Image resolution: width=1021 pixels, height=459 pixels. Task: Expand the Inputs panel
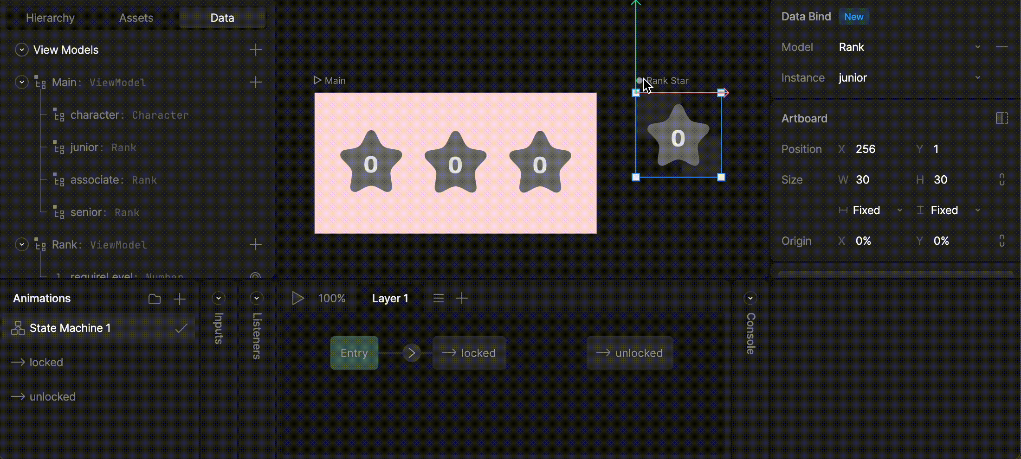(x=219, y=298)
